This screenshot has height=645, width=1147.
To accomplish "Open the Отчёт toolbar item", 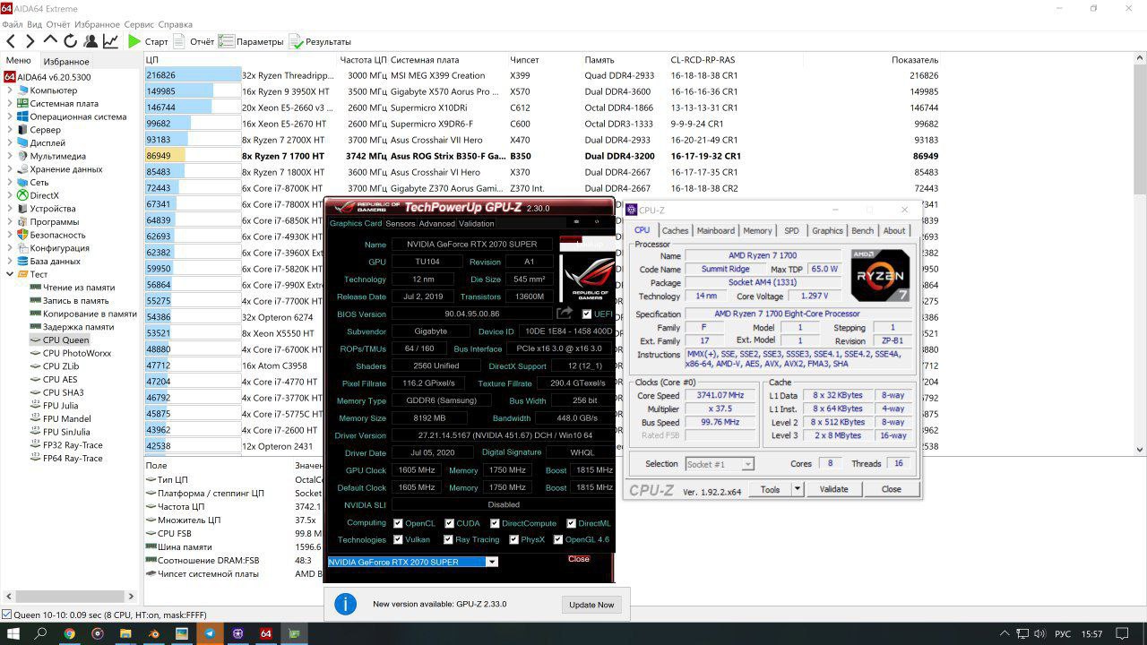I will 194,41.
